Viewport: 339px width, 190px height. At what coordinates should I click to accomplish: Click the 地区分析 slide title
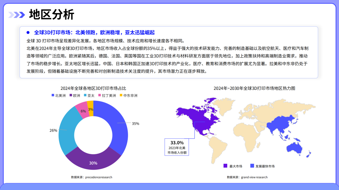point(51,15)
